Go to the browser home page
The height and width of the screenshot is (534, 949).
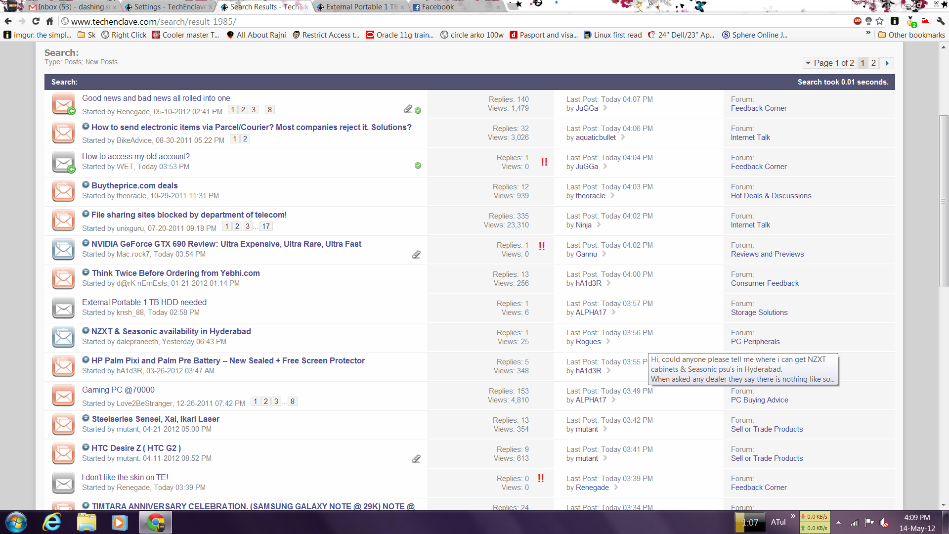tap(49, 21)
